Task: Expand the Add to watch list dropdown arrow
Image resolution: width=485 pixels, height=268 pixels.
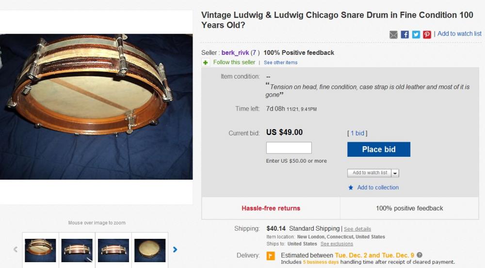Action: click(x=395, y=173)
